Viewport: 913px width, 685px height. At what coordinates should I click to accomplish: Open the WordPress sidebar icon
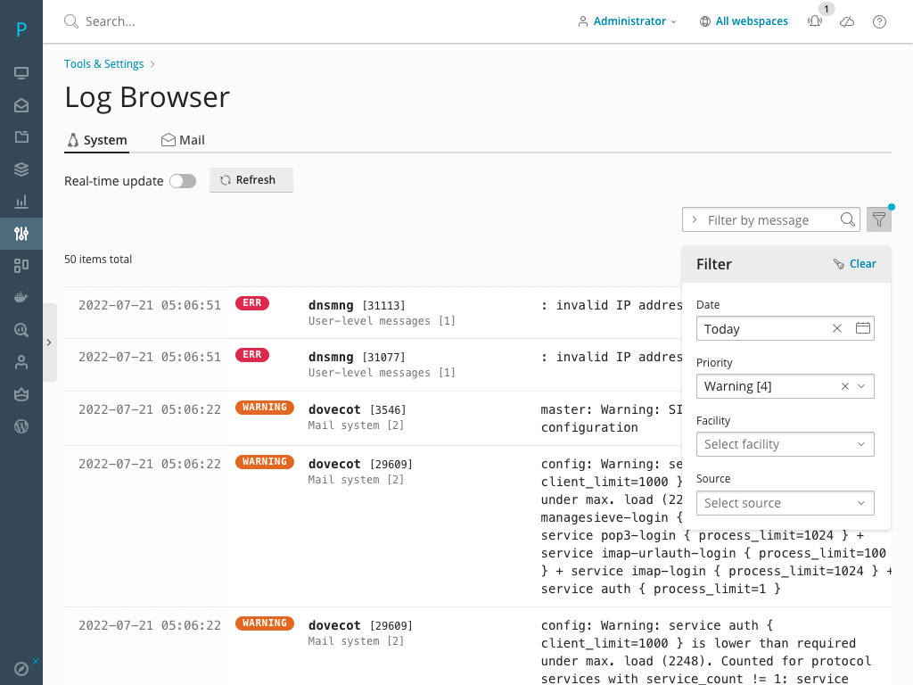(21, 426)
